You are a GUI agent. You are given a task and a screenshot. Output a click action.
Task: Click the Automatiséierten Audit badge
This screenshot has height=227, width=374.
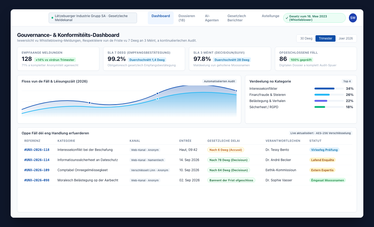tap(219, 81)
